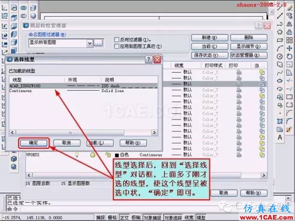The height and width of the screenshot is (221, 295).
Task: Select the Erase tool in Modify toolbar
Action: pyautogui.click(x=289, y=7)
